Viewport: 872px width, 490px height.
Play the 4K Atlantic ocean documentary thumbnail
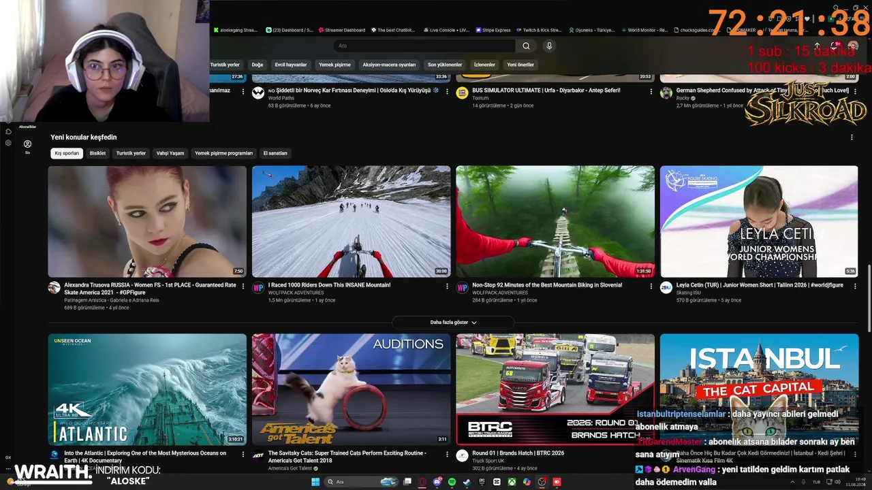(147, 389)
